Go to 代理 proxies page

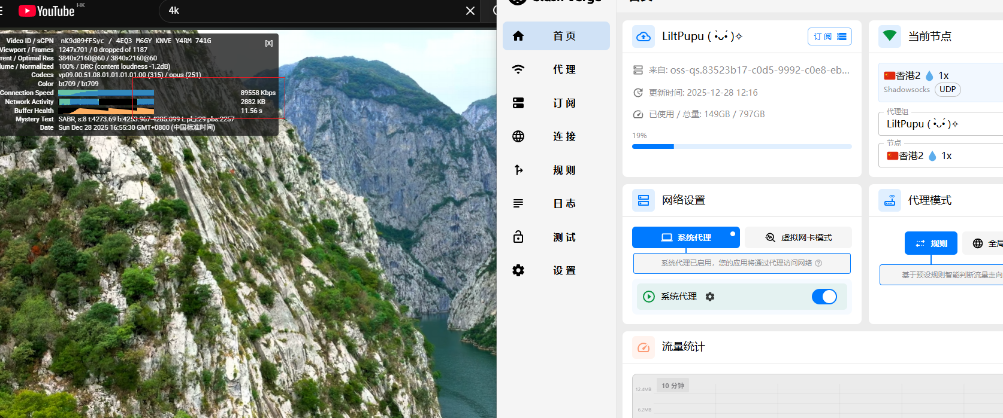(x=556, y=69)
